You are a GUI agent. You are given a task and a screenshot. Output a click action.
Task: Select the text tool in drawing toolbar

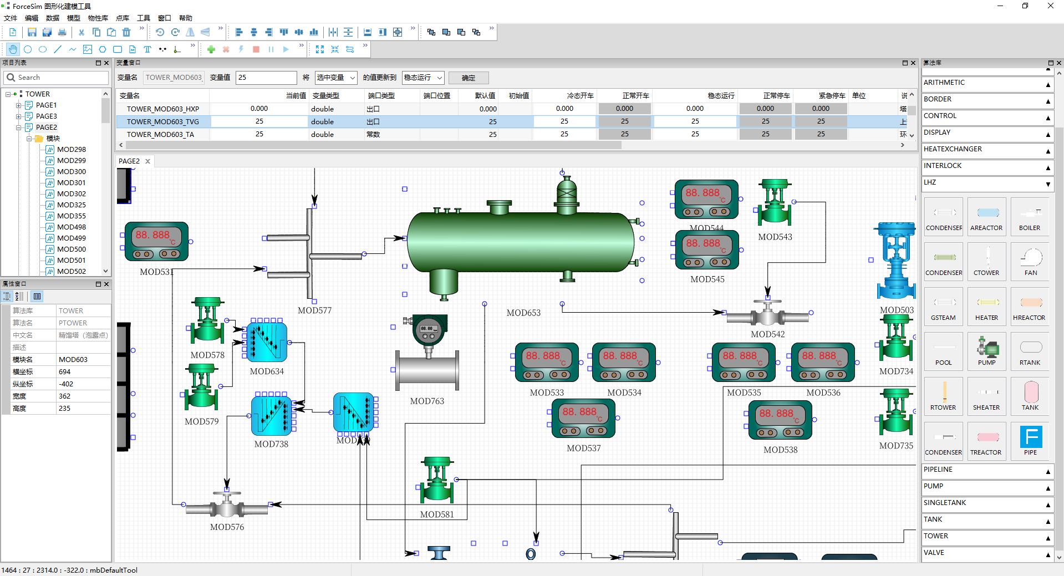pyautogui.click(x=147, y=49)
